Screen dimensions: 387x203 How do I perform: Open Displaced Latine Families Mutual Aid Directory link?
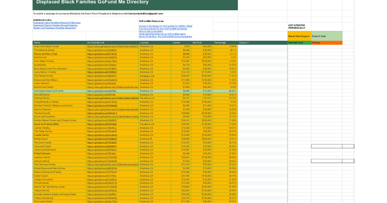(57, 23)
